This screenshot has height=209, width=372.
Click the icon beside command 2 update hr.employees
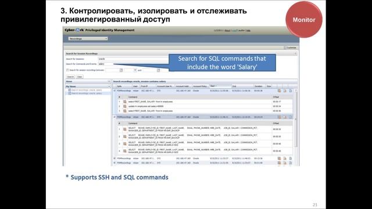click(125, 106)
